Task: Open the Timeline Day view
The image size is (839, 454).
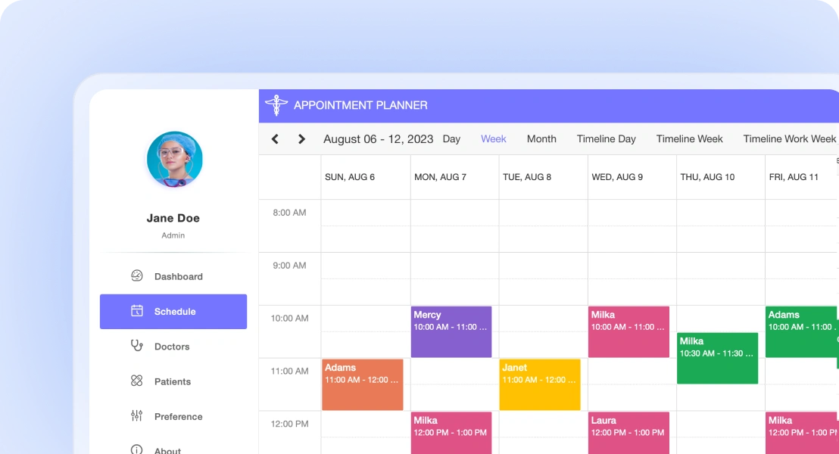Action: pos(606,139)
